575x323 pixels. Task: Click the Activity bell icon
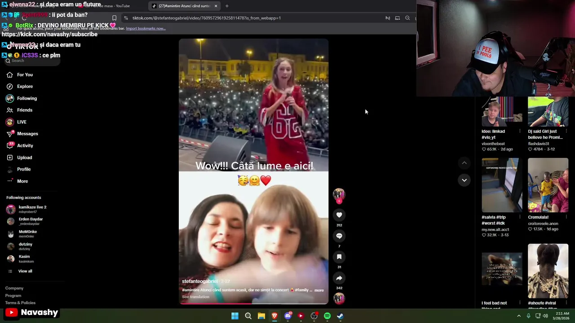pyautogui.click(x=10, y=145)
